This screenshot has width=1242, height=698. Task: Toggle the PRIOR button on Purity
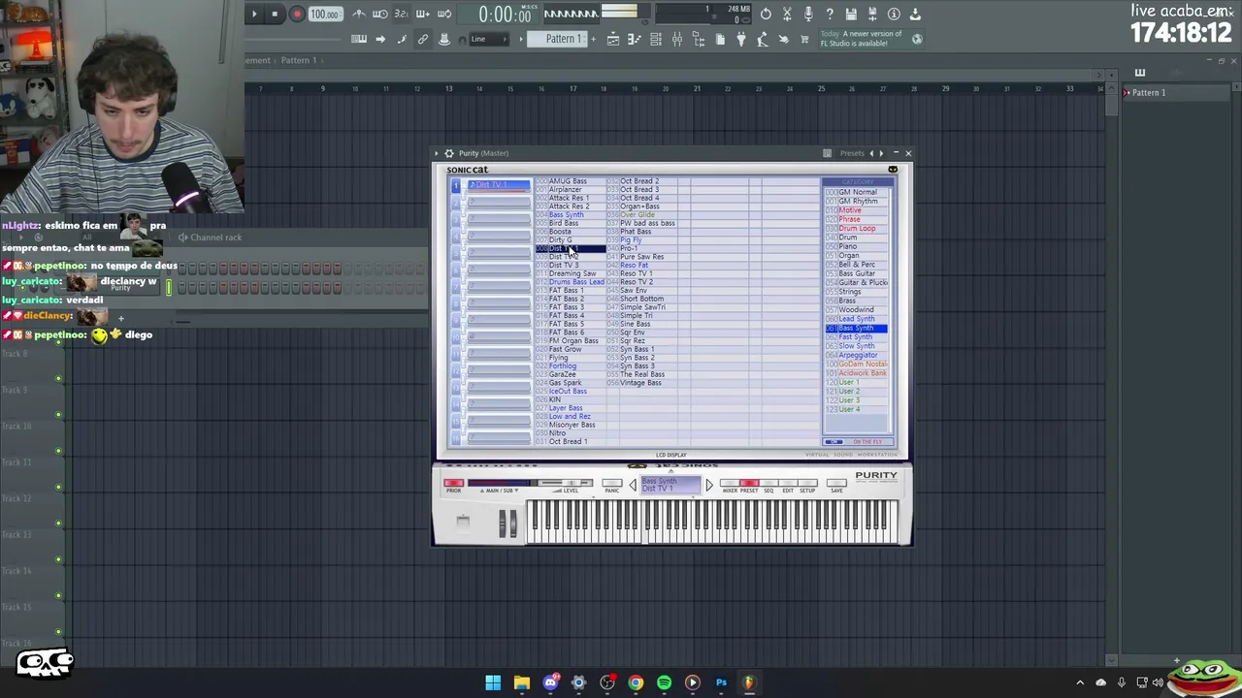point(453,483)
